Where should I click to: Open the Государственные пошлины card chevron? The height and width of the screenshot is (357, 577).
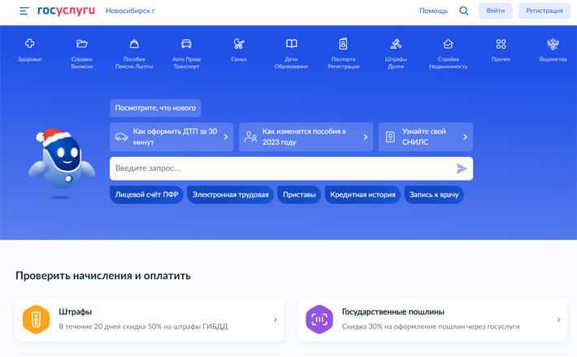pyautogui.click(x=558, y=320)
